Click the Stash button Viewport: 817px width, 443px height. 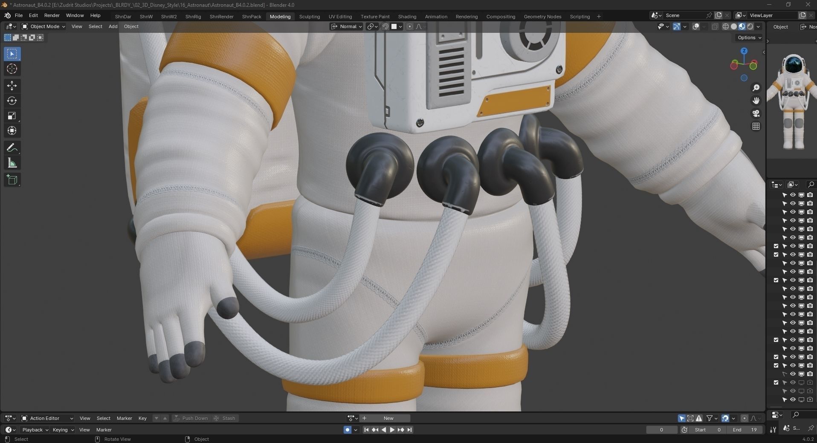[x=225, y=418]
